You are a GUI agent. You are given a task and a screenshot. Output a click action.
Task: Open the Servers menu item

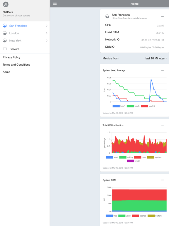[x=25, y=49]
